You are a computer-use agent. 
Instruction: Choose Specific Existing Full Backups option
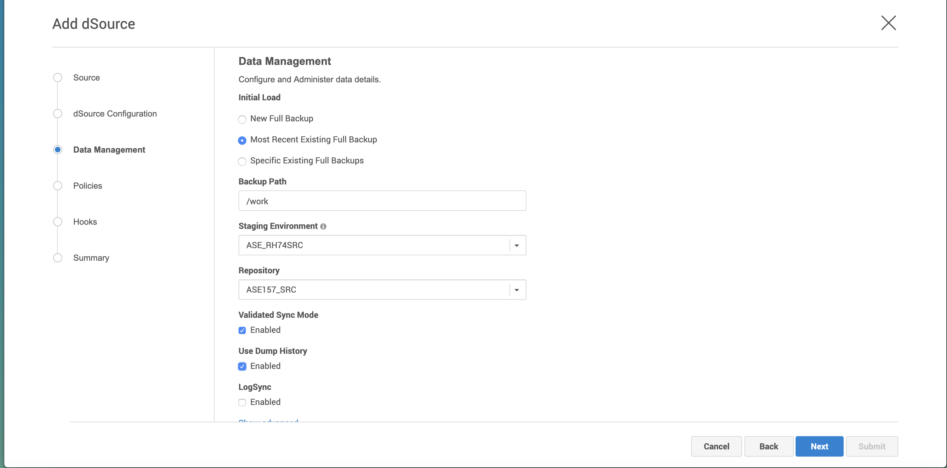tap(242, 161)
